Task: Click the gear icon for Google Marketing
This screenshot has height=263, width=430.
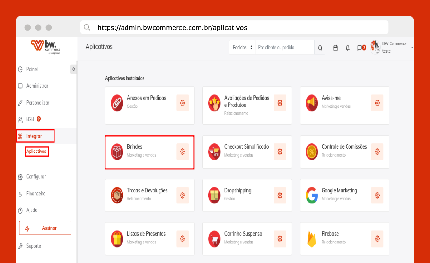Action: 377,195
